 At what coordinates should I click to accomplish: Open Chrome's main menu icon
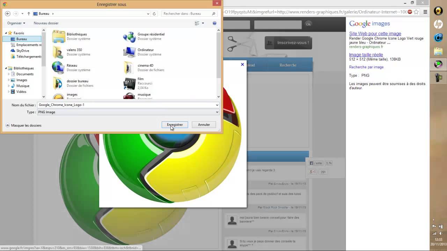tap(425, 12)
